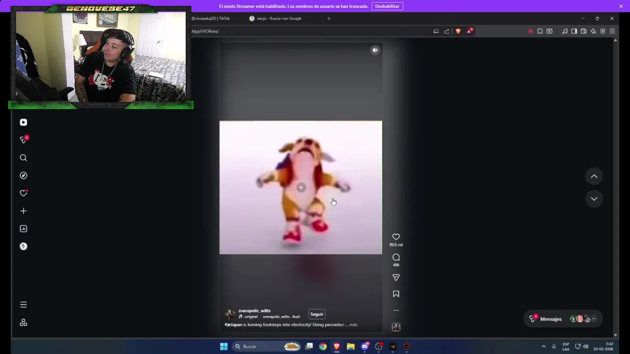Open File Explorer folder in taskbar

click(x=350, y=347)
